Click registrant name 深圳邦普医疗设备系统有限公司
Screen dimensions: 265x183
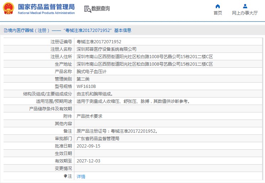click(106, 49)
